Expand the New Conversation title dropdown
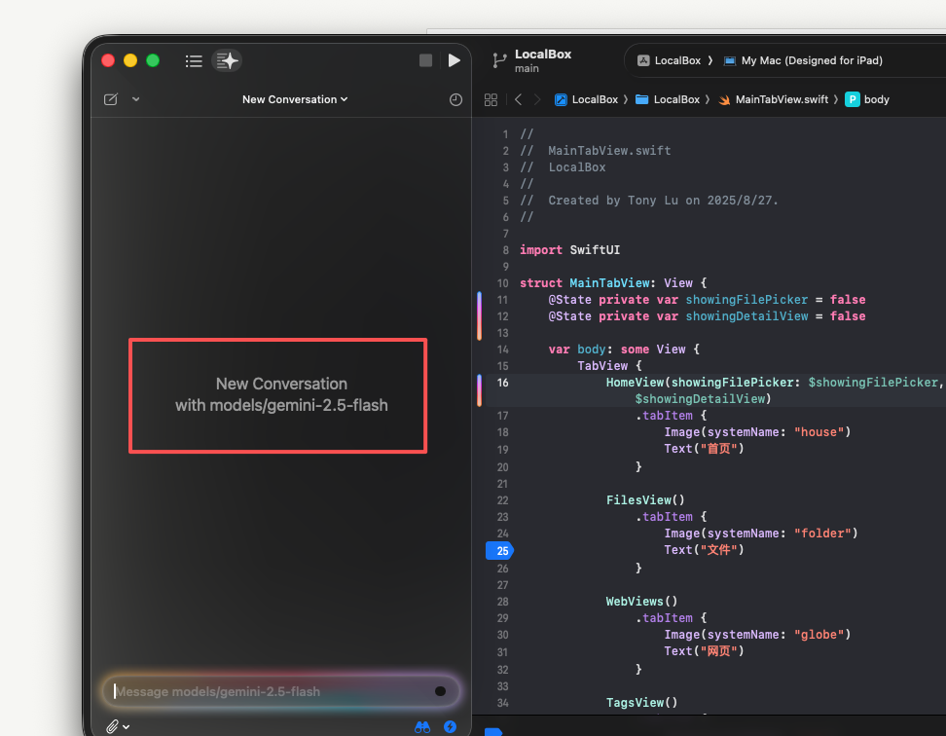 click(295, 99)
